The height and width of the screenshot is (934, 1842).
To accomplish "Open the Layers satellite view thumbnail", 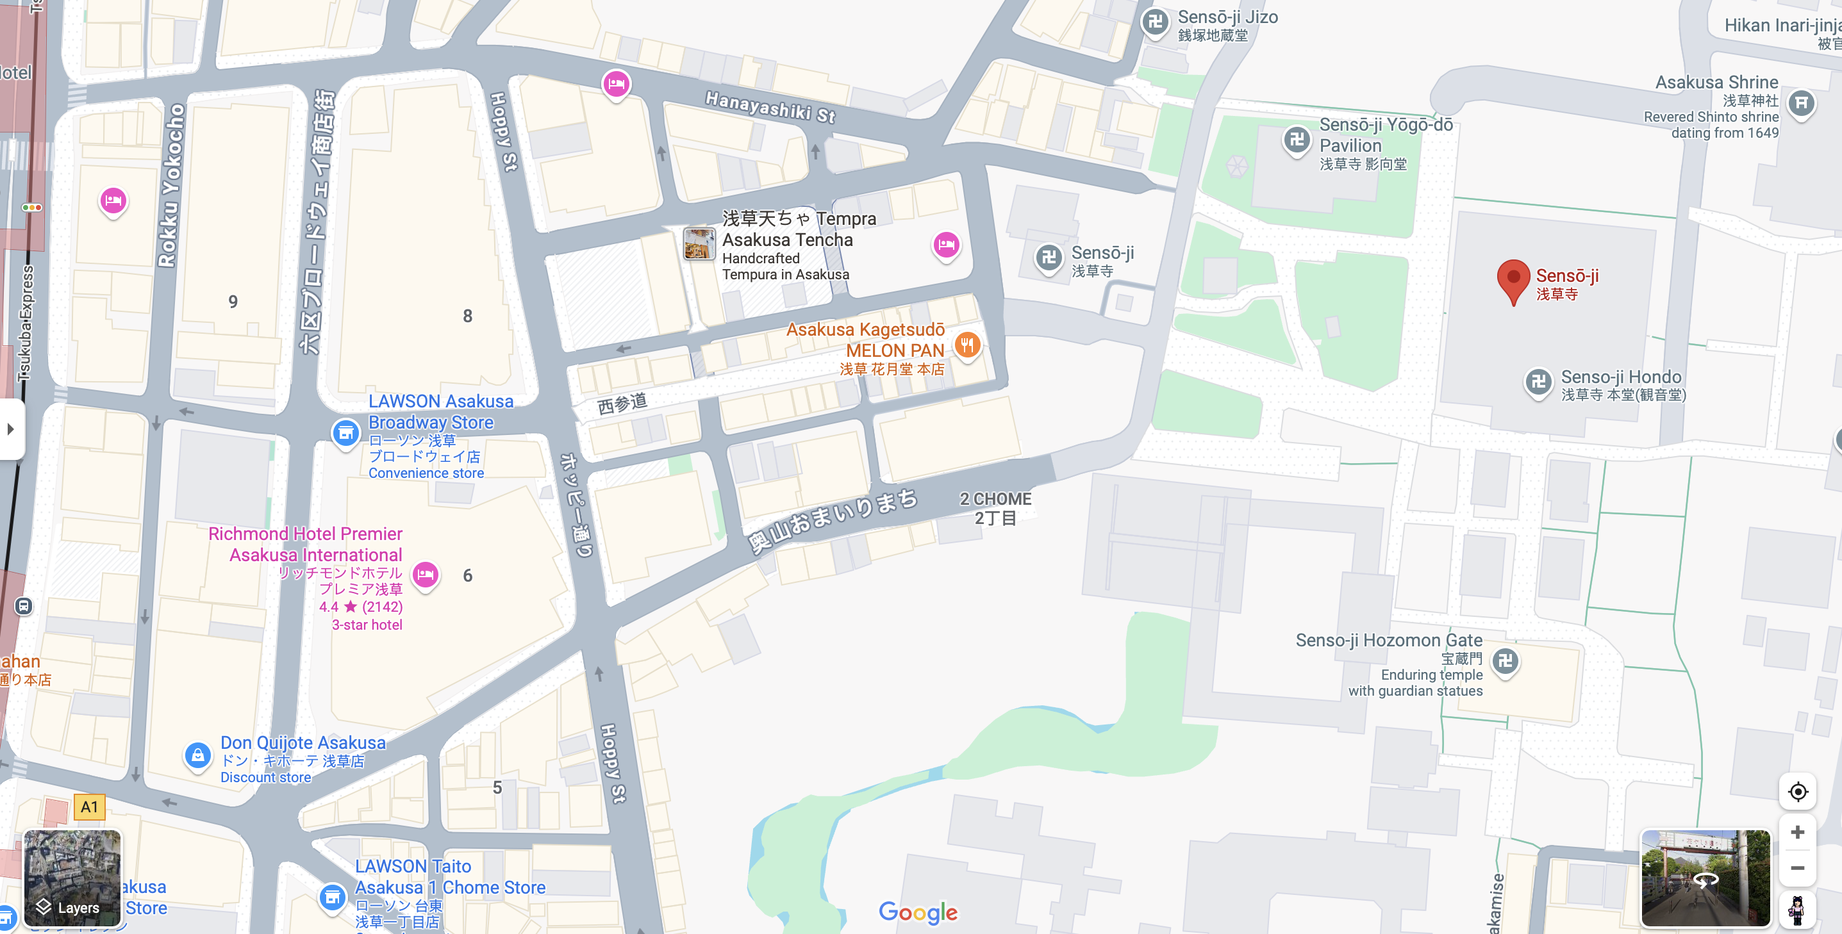I will (72, 878).
